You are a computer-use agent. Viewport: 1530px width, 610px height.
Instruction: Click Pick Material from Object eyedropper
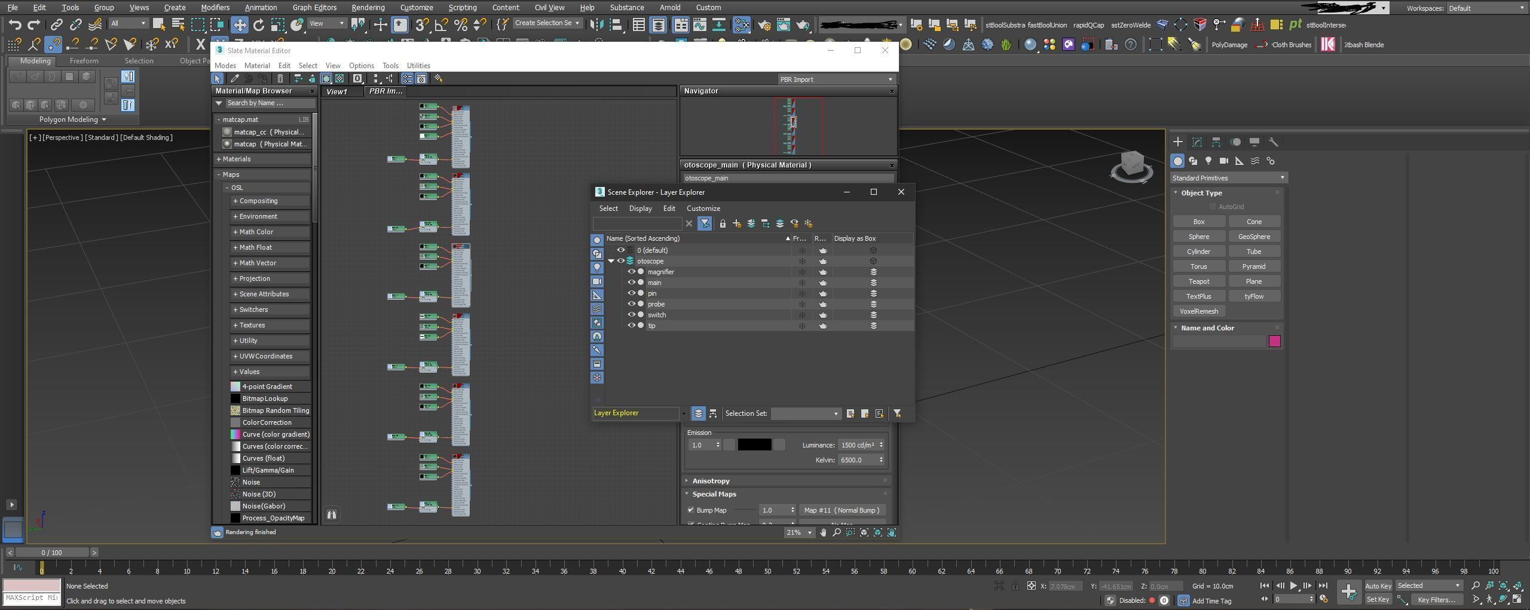point(235,79)
